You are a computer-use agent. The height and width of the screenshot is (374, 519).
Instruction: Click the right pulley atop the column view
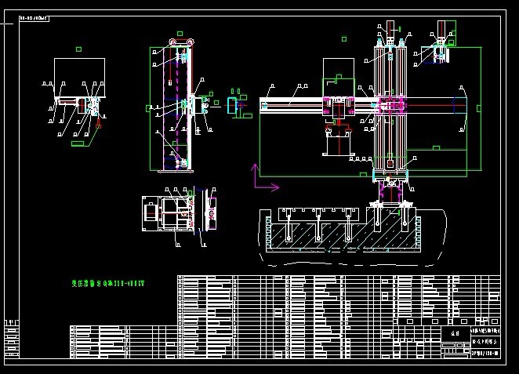[x=190, y=42]
